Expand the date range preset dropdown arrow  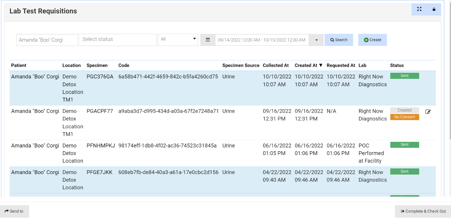point(316,40)
